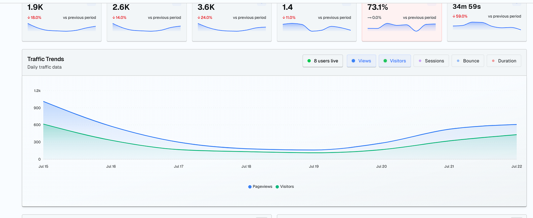Enable the Sessions series on chart
Screen dimensions: 533x218
[431, 61]
